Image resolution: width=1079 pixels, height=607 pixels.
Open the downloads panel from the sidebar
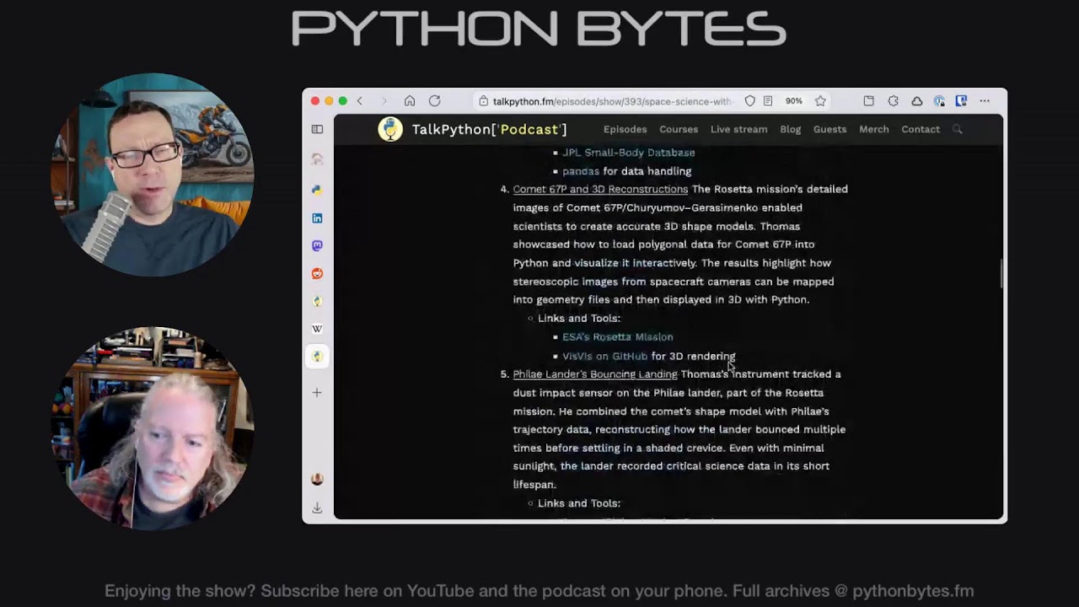pos(317,508)
